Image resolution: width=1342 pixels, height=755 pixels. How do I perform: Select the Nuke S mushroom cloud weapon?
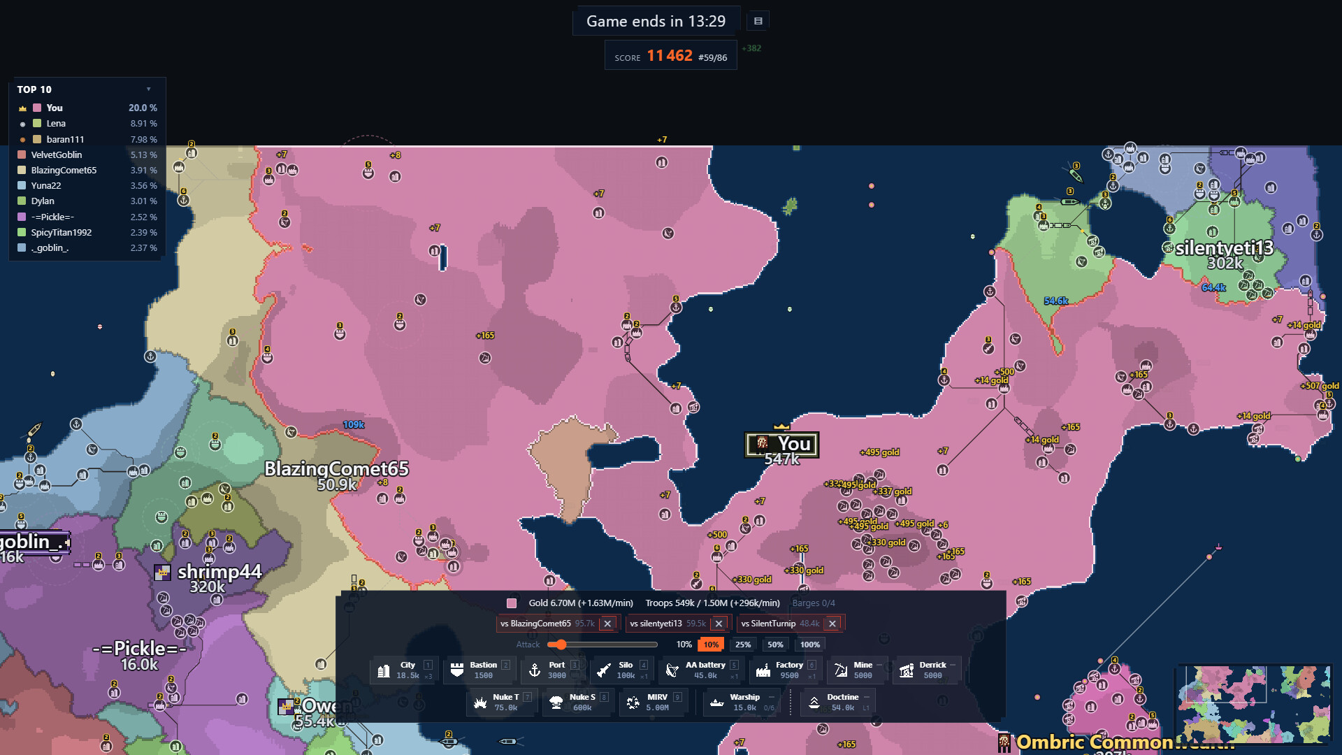[x=577, y=702]
